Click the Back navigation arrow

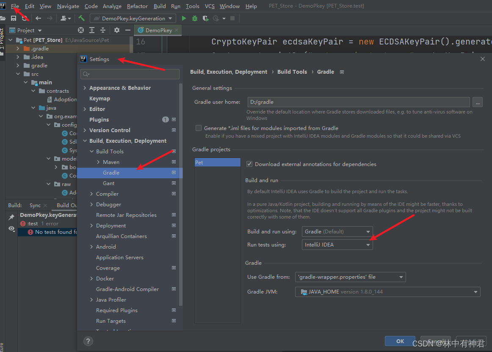pos(38,19)
